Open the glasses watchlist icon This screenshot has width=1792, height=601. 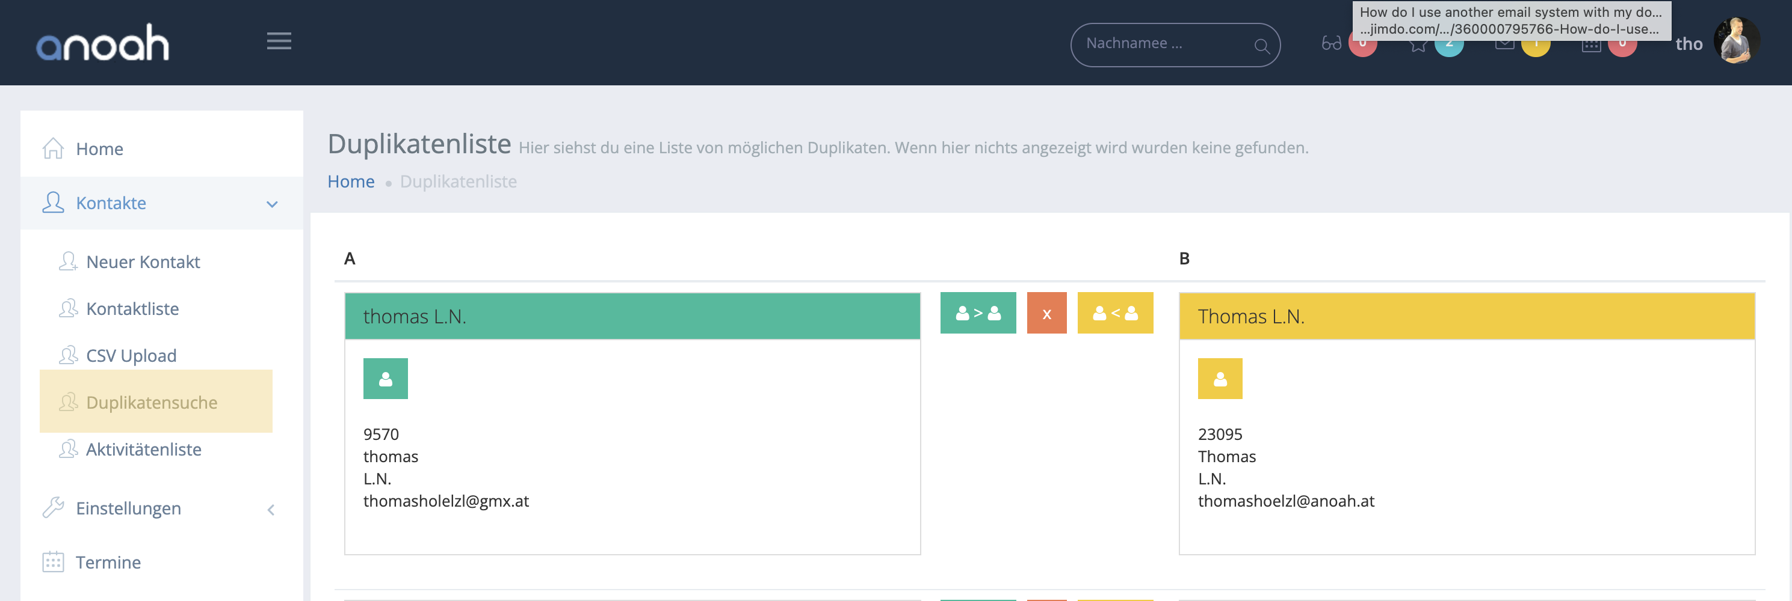(1331, 44)
